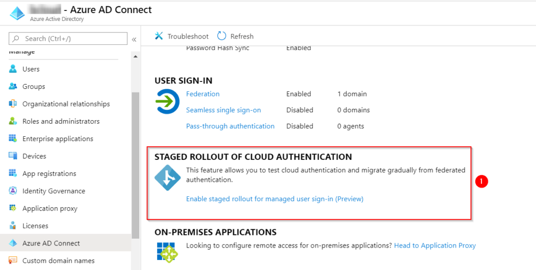Click the USER SIGN-IN heading

[183, 80]
